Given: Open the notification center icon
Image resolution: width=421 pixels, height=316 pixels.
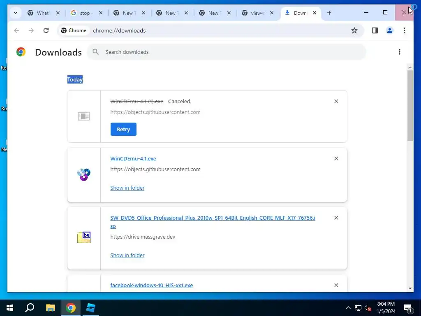Looking at the screenshot, I should tap(408, 308).
